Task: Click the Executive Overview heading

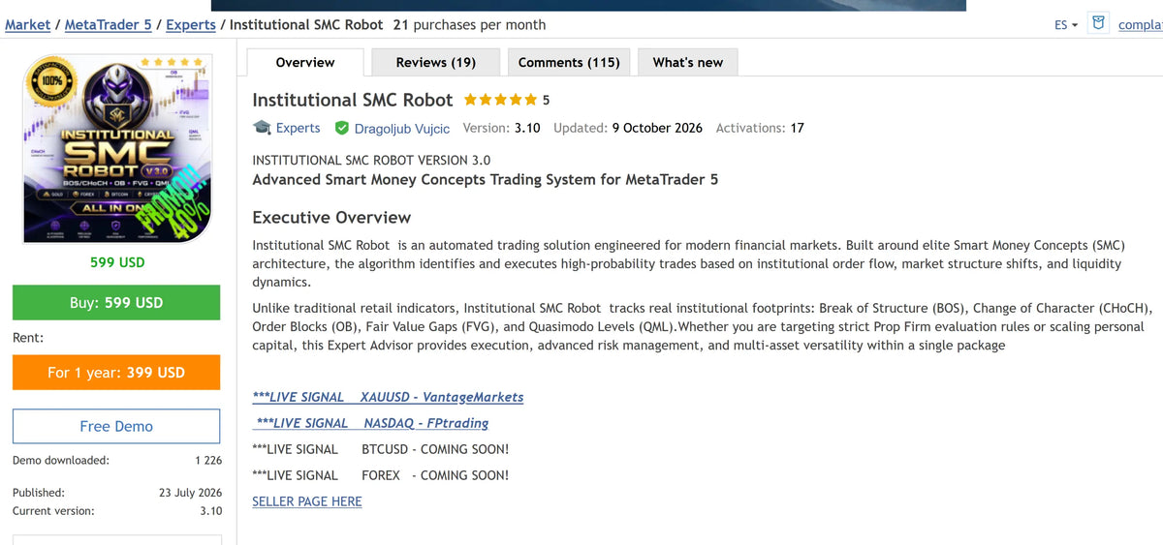Action: (331, 218)
